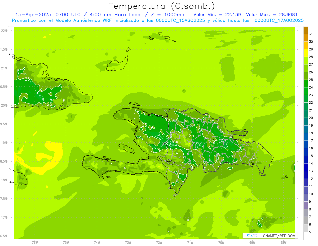Viewport: 318px width, 246px height.
Task: Click the '71W' longitude axis label
Action: click(x=190, y=242)
